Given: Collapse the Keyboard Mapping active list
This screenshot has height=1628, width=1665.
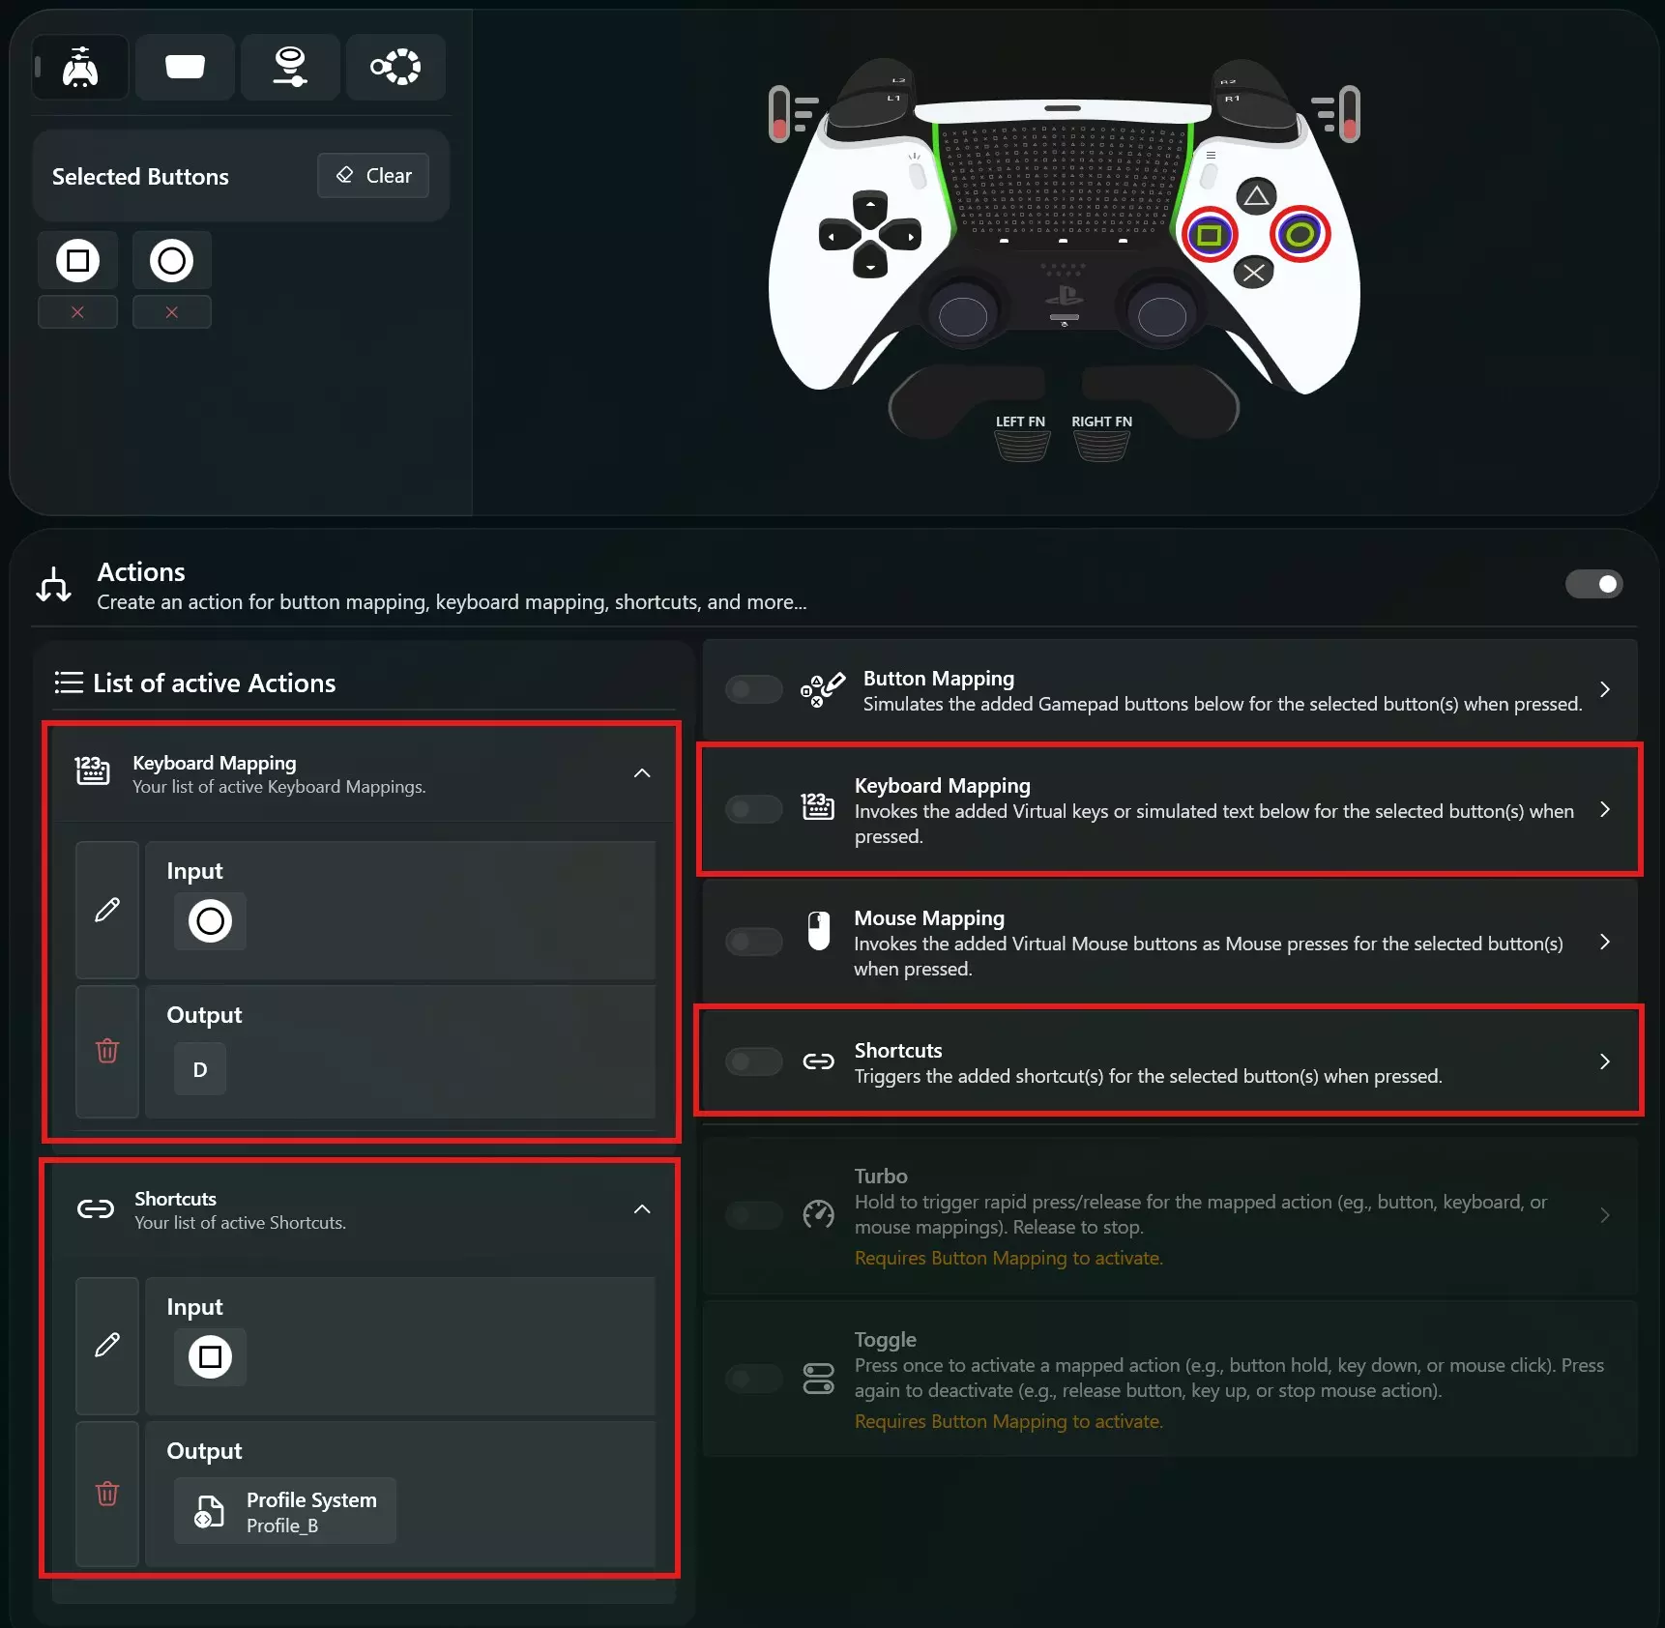Looking at the screenshot, I should tap(642, 773).
